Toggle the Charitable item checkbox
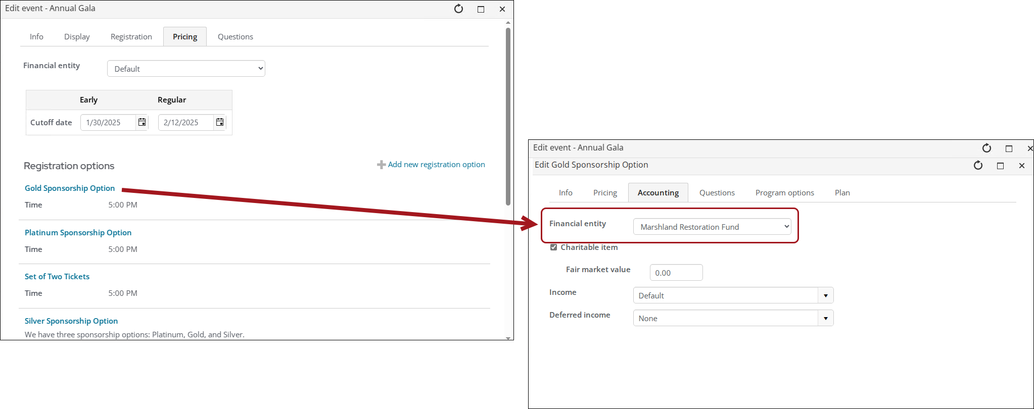The image size is (1034, 409). point(553,247)
